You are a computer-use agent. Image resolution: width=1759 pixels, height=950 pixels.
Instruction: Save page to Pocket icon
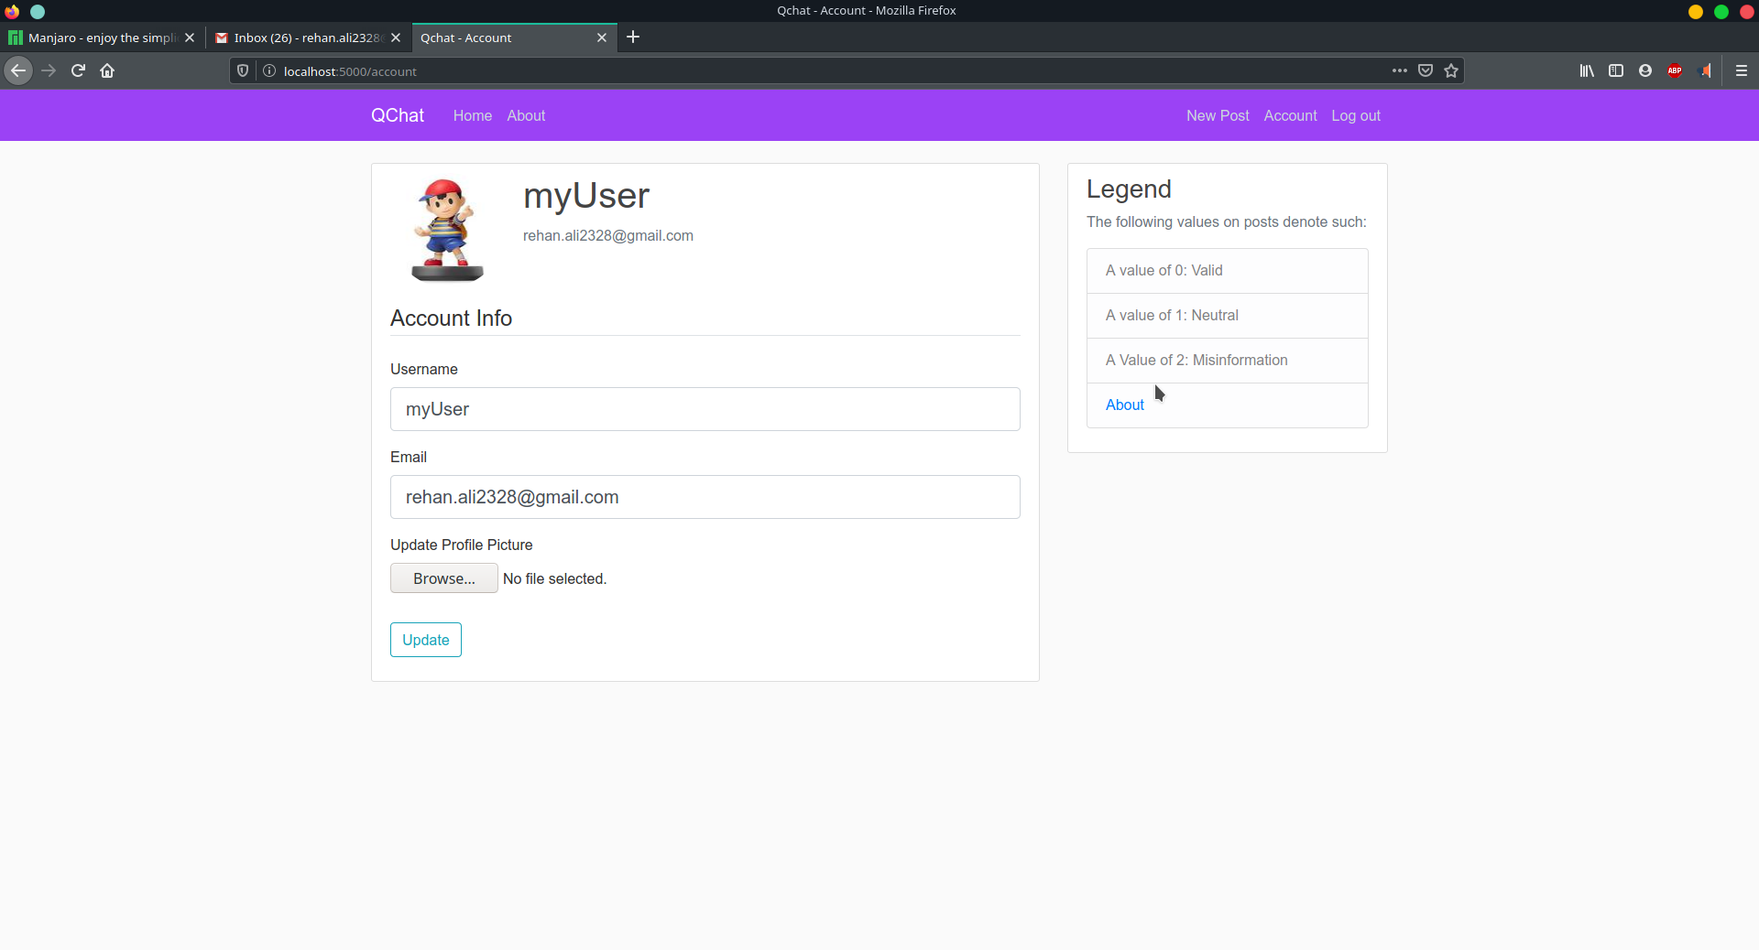point(1426,70)
